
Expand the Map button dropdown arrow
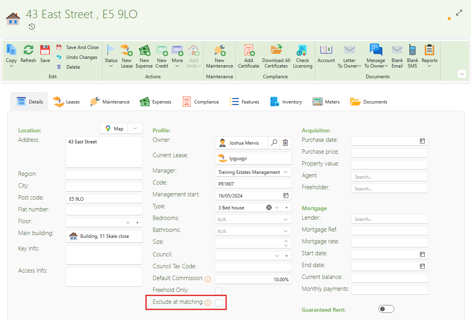[x=135, y=128]
